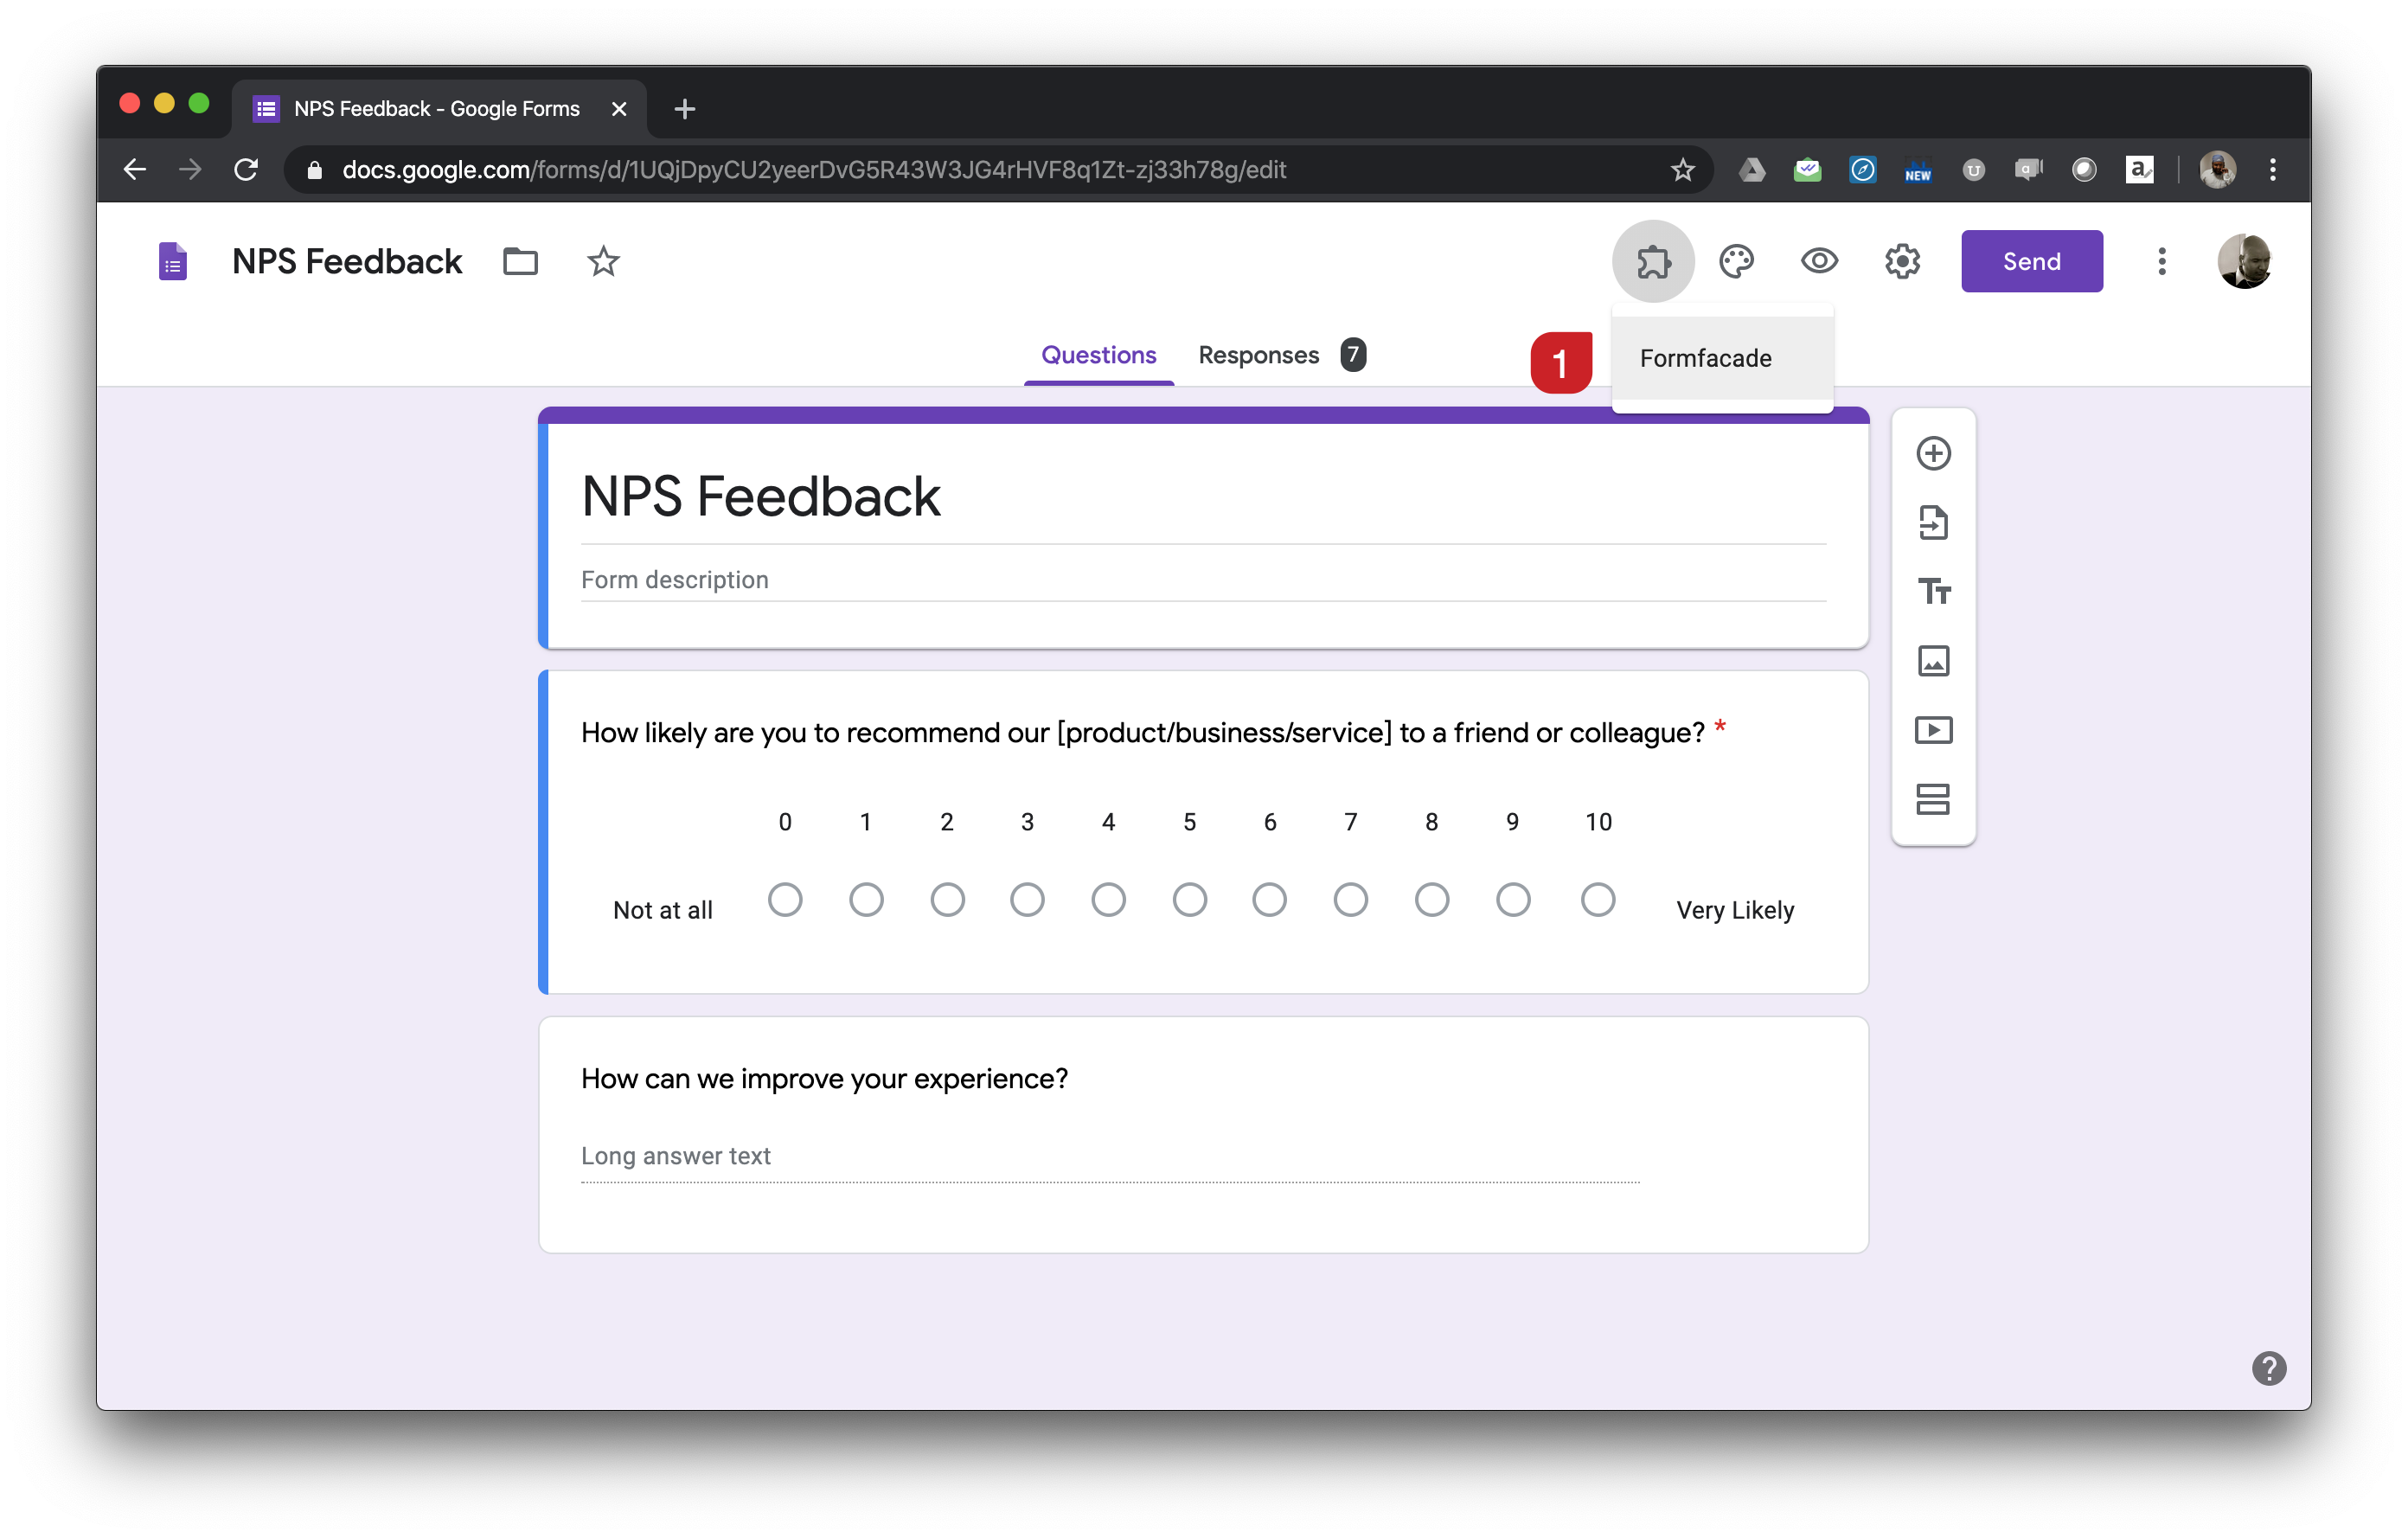Click the Add question plus icon
This screenshot has width=2408, height=1538.
tap(1933, 453)
